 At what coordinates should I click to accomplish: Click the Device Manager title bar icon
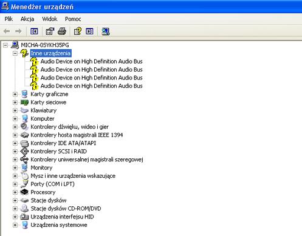[5, 6]
